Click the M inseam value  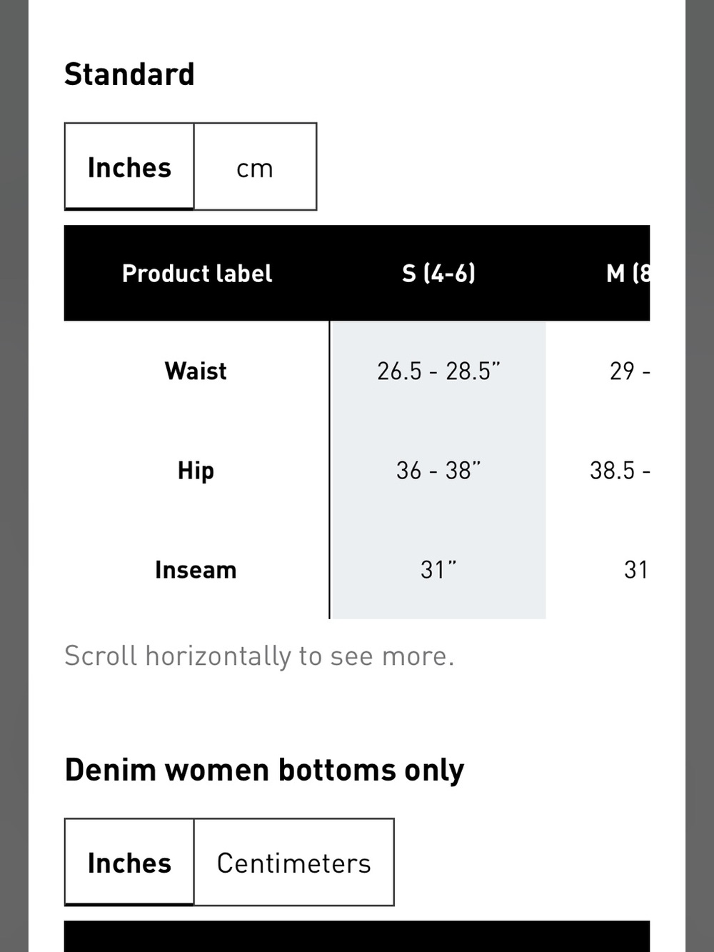635,569
